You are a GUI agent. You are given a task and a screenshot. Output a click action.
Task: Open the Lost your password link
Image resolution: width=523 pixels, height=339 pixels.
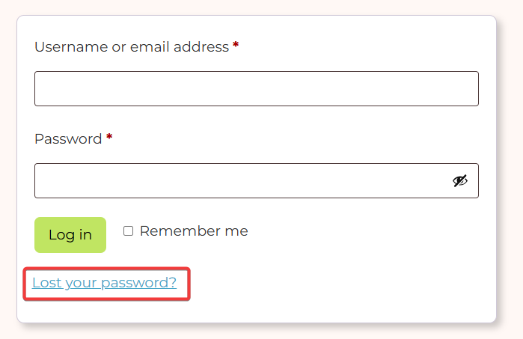[x=104, y=283]
